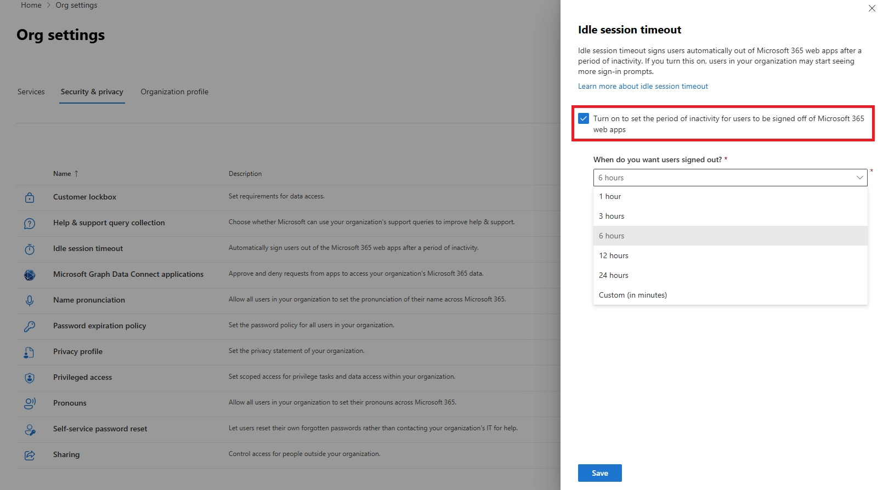Open Learn more about idle session timeout
Screen dimensions: 883x490
643,86
